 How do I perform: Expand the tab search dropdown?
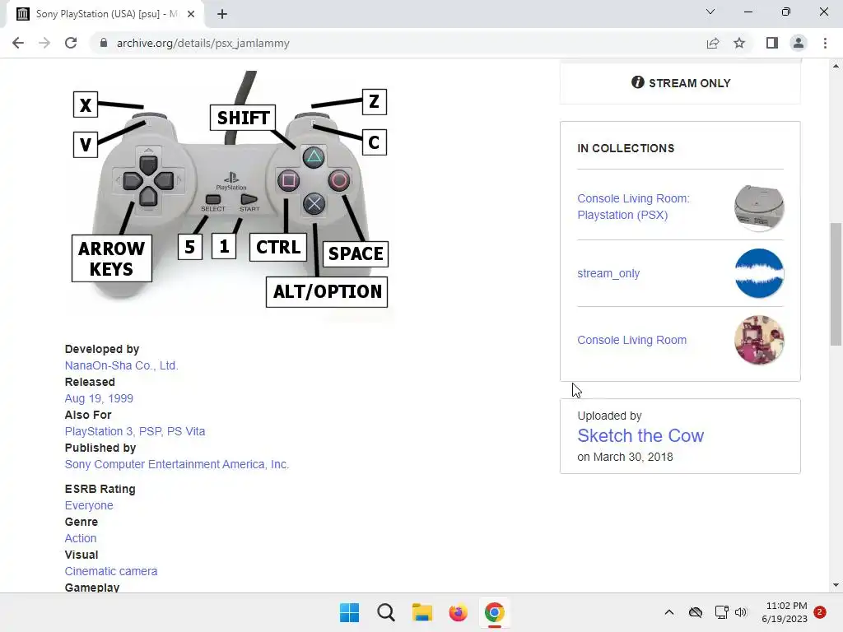click(x=710, y=12)
